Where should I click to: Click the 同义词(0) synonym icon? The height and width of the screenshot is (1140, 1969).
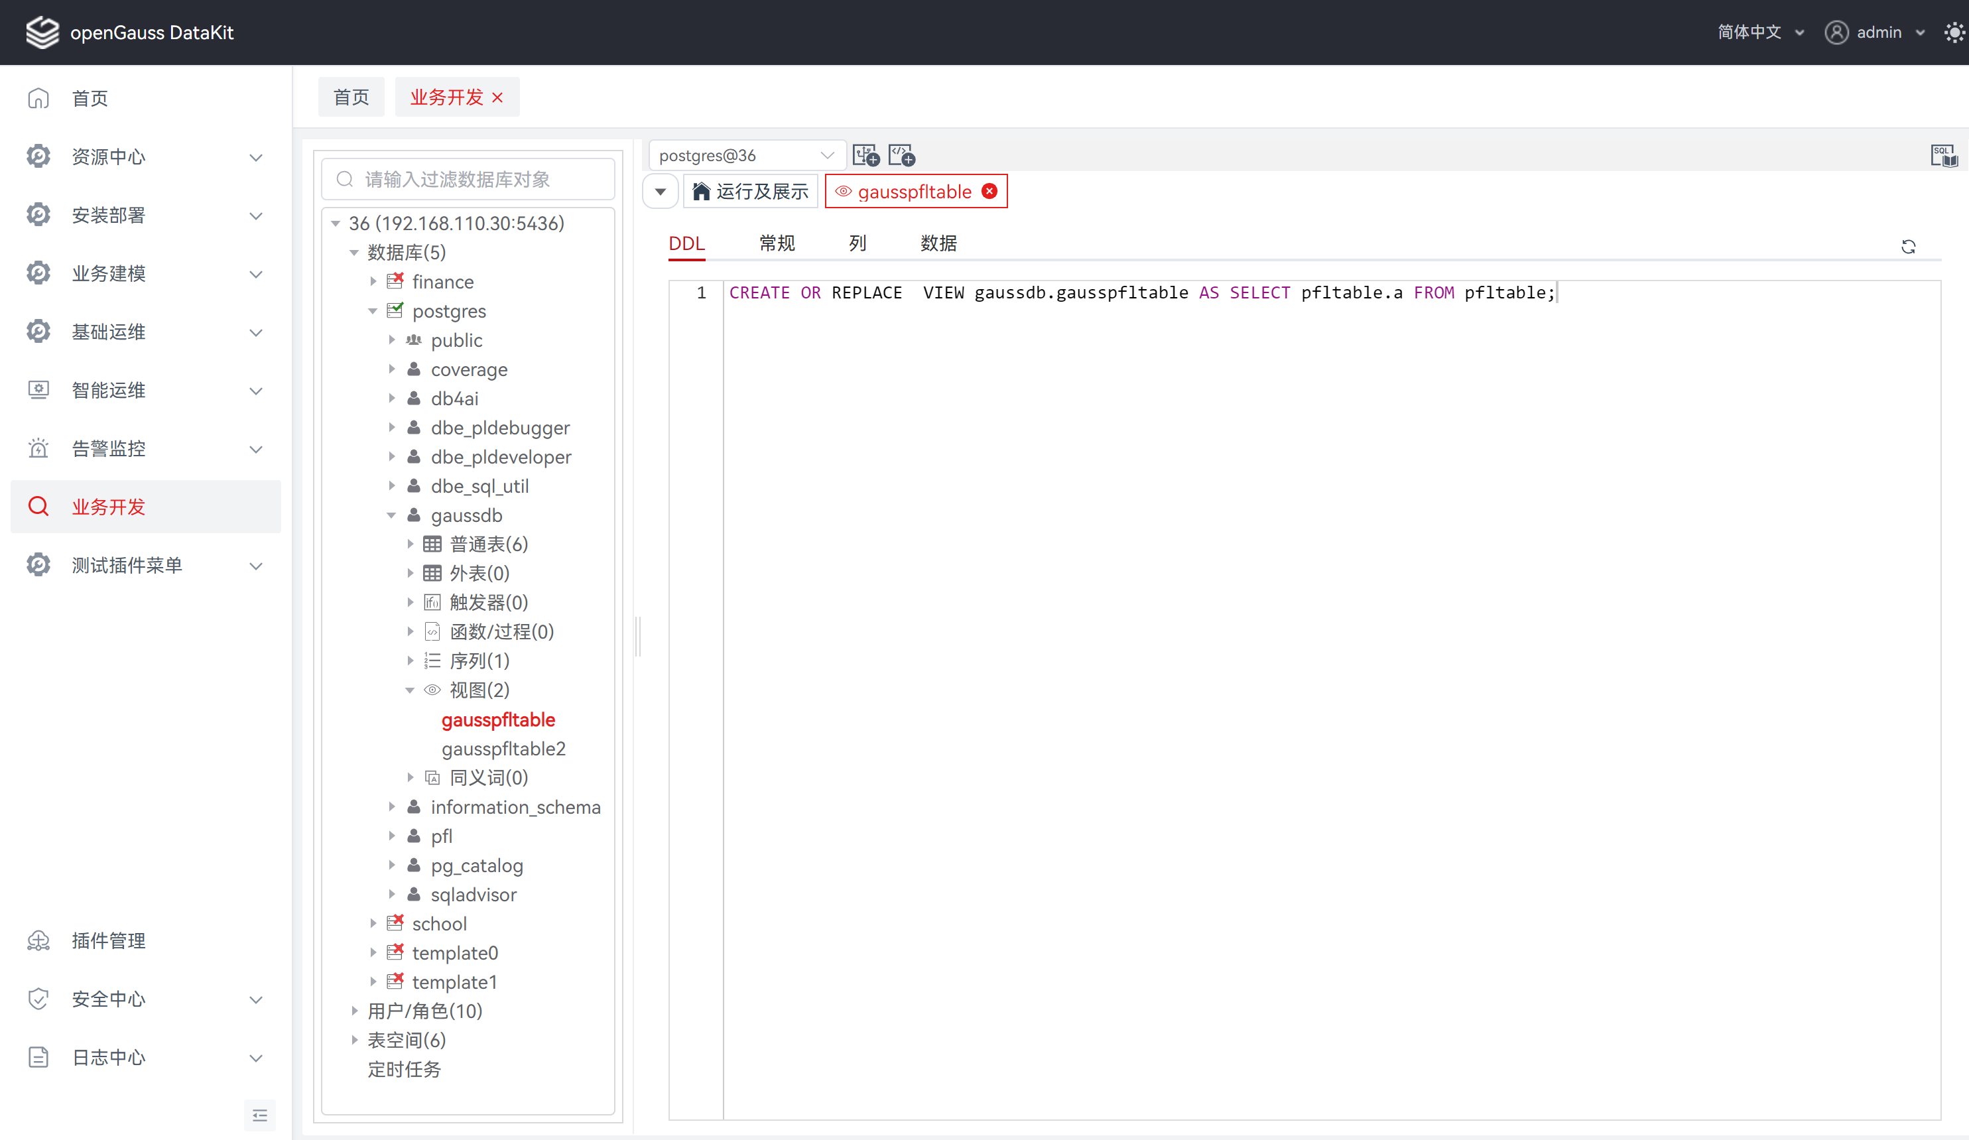432,777
